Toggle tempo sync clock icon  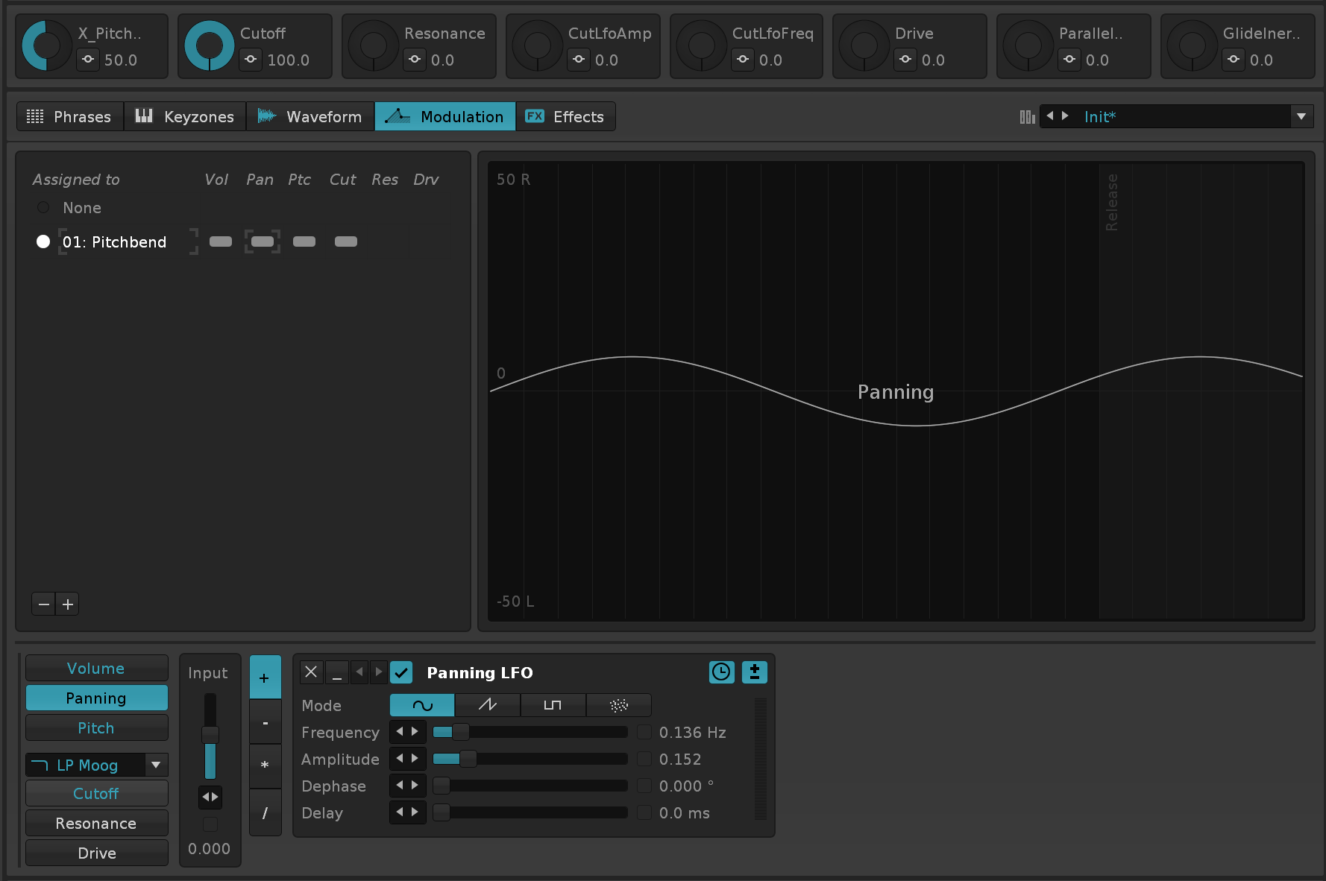pyautogui.click(x=721, y=672)
